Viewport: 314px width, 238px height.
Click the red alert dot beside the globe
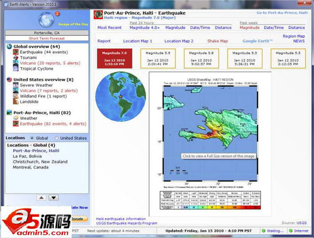pos(57,14)
